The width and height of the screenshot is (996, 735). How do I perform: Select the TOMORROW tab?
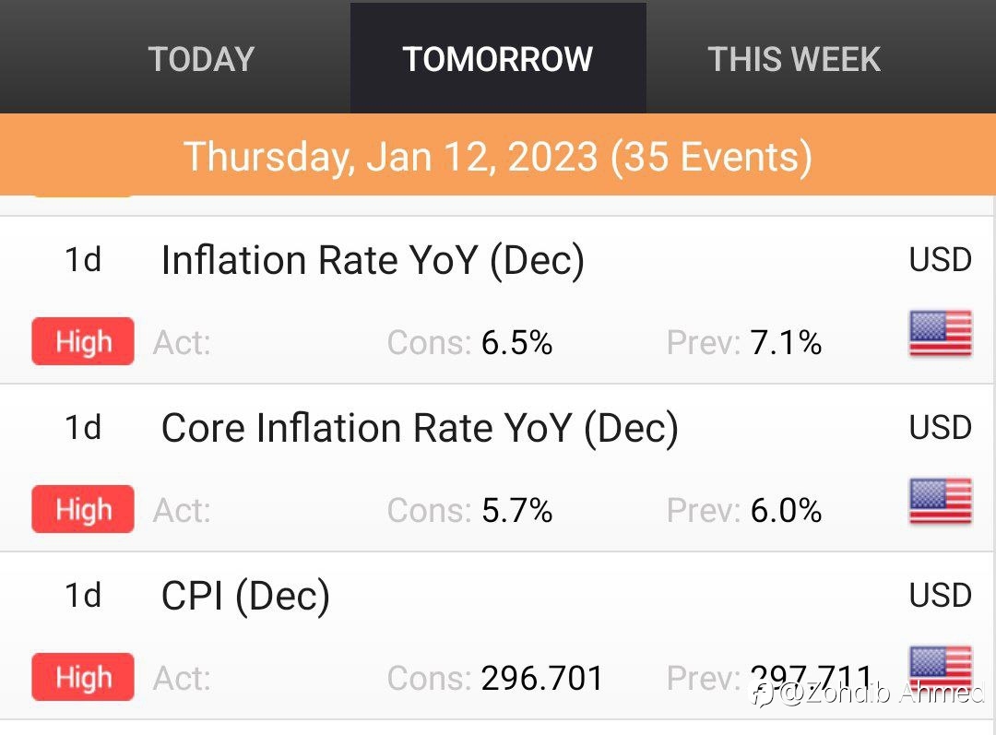[498, 58]
